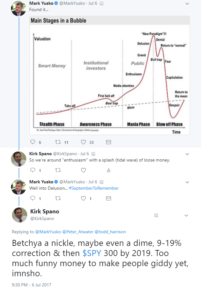Open chevron menu on "Found it..." tweet
The width and height of the screenshot is (201, 287).
(x=187, y=4)
